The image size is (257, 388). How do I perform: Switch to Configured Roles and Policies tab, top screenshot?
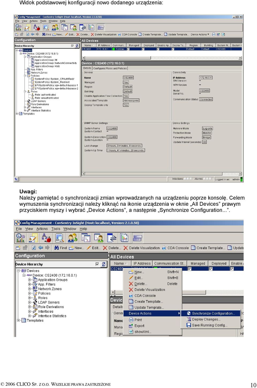(110, 68)
